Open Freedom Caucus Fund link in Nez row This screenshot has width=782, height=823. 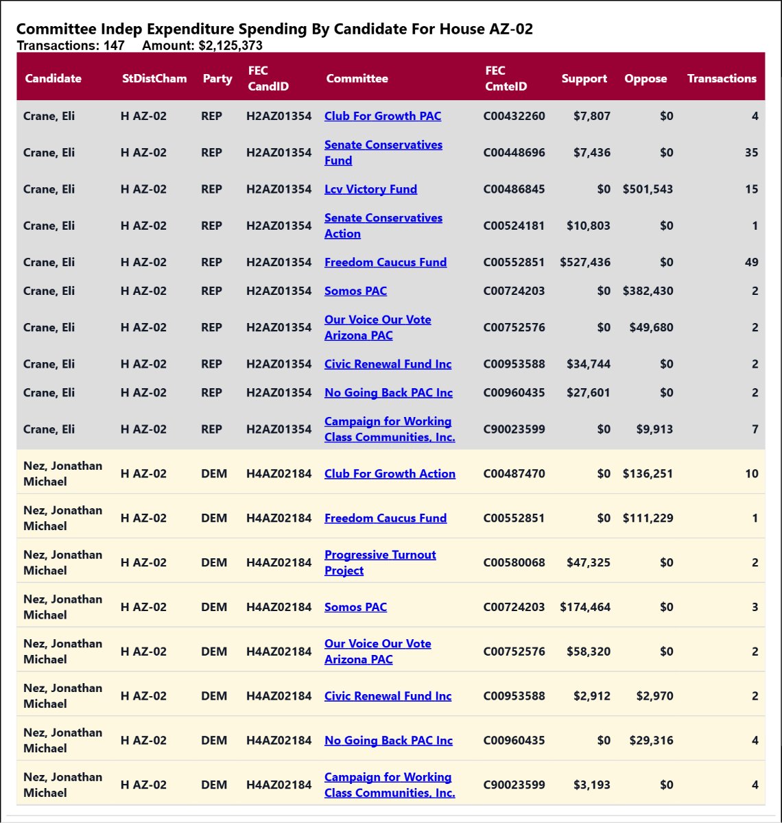[x=386, y=518]
